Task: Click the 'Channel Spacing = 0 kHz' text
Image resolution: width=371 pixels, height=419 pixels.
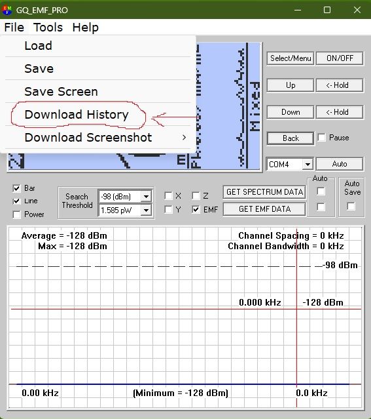Action: coord(291,235)
